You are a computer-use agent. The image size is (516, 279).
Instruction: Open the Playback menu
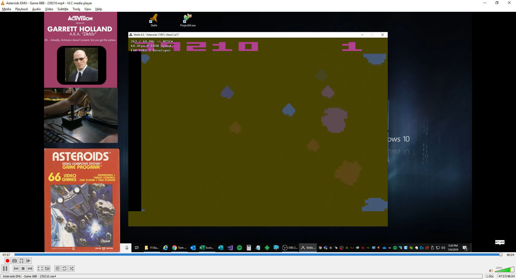coord(21,9)
